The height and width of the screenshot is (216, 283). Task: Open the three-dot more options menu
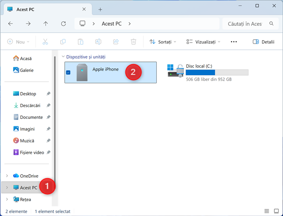point(234,42)
